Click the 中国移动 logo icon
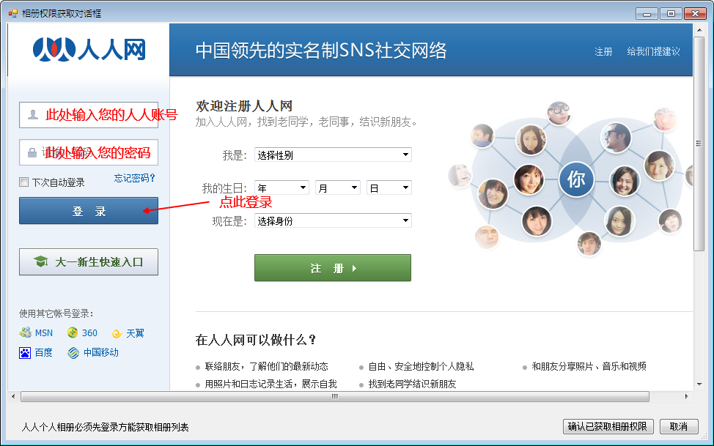The height and width of the screenshot is (446, 714). coord(73,353)
